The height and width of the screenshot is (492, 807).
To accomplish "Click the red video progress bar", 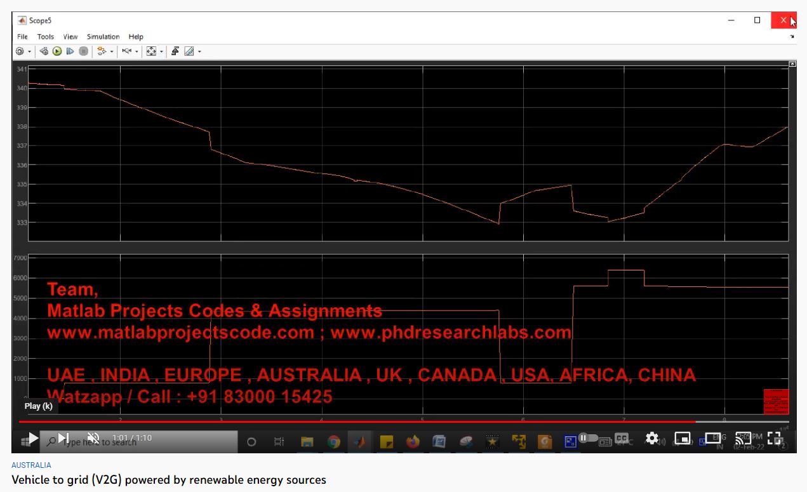I will tap(356, 422).
